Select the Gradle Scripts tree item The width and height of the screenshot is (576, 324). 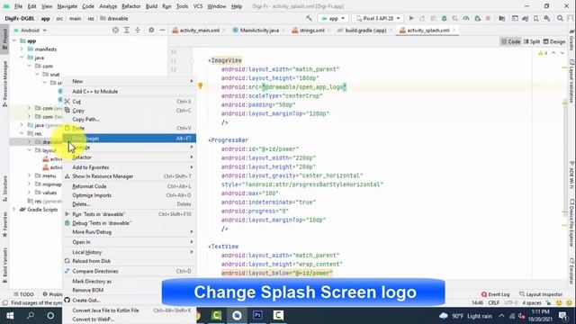[42, 210]
